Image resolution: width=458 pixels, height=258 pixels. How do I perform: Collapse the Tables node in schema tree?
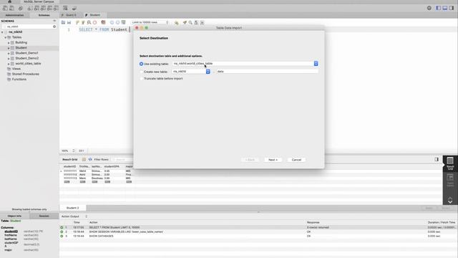pyautogui.click(x=5, y=37)
